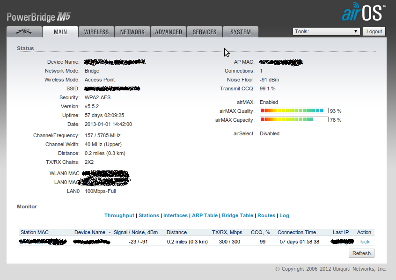Switch to the MAIN tab
This screenshot has height=280, width=396.
(60, 32)
